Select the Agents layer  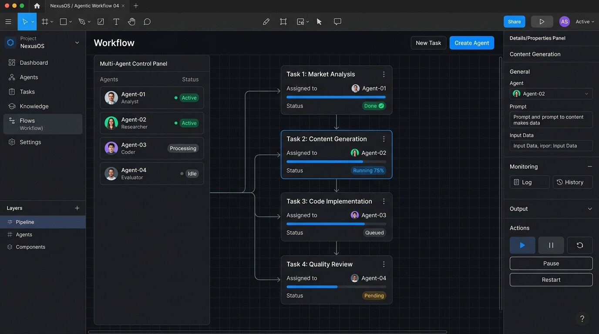(43, 234)
